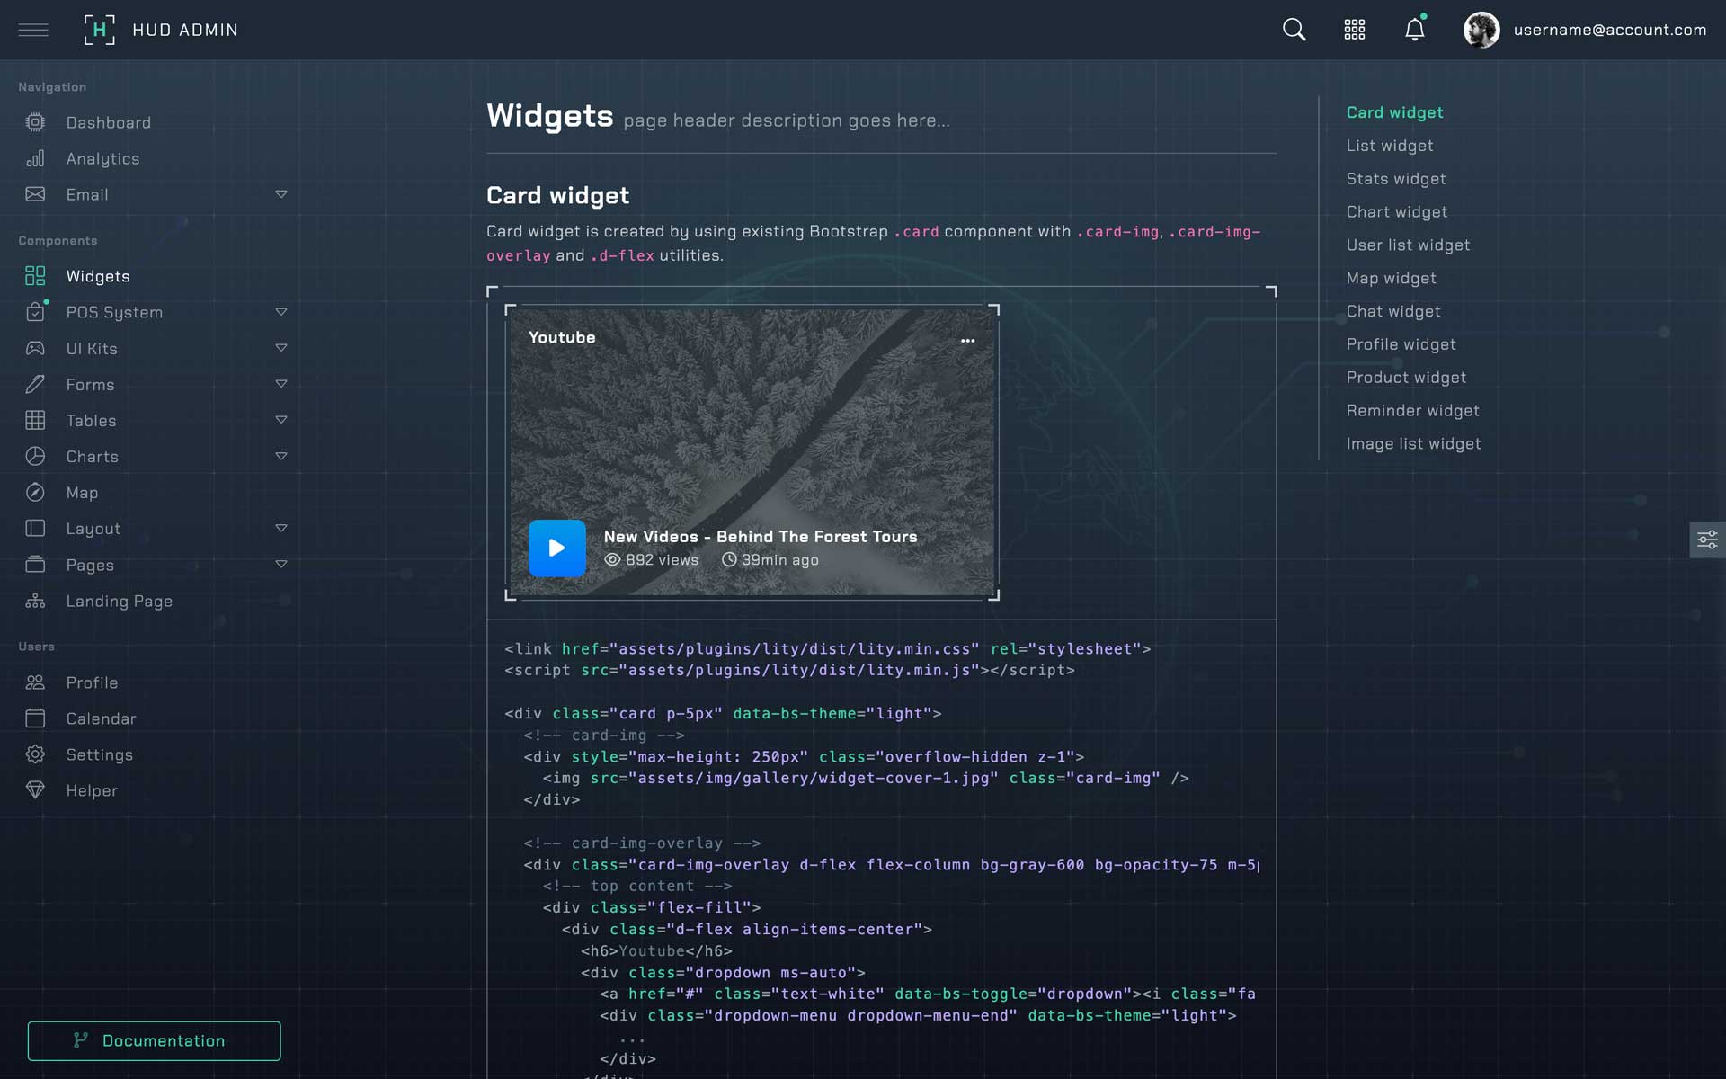
Task: Go to Analytics in navigation
Action: (x=102, y=159)
